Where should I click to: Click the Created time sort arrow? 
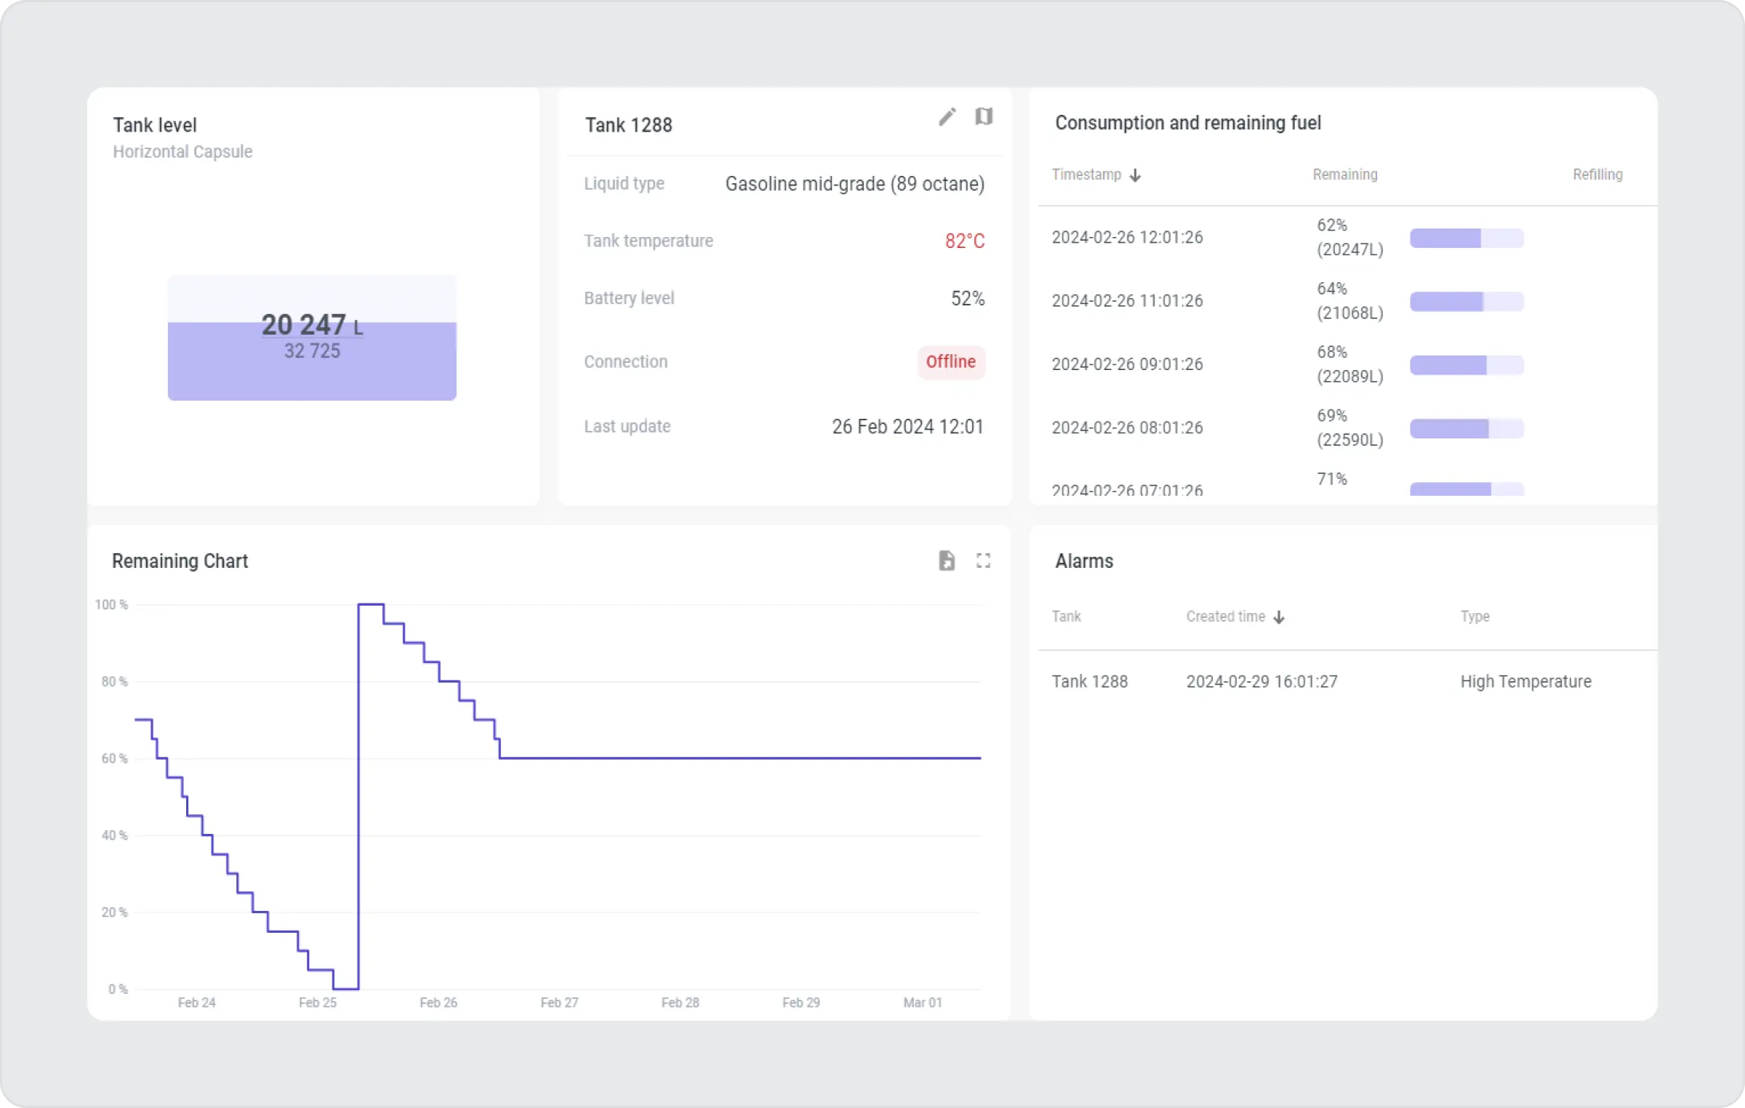[x=1279, y=617]
